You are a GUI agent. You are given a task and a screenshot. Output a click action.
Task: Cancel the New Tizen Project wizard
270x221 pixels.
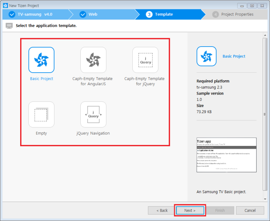[x=250, y=210]
